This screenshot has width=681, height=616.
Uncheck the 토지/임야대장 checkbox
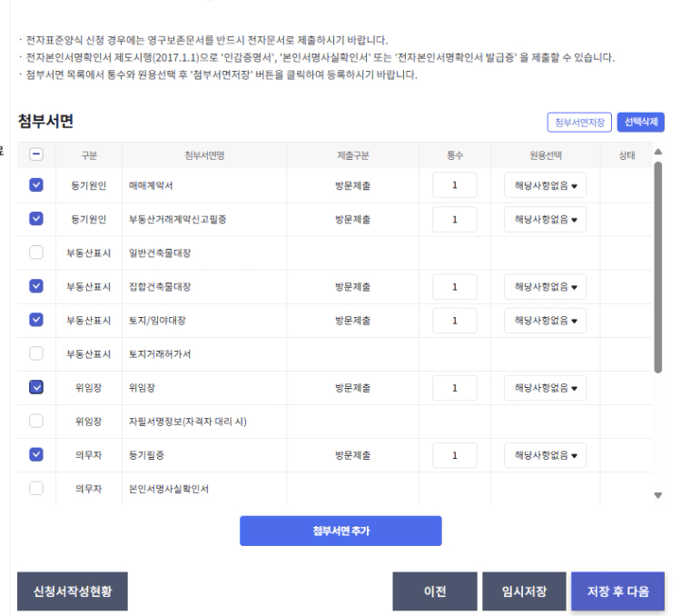pyautogui.click(x=36, y=320)
